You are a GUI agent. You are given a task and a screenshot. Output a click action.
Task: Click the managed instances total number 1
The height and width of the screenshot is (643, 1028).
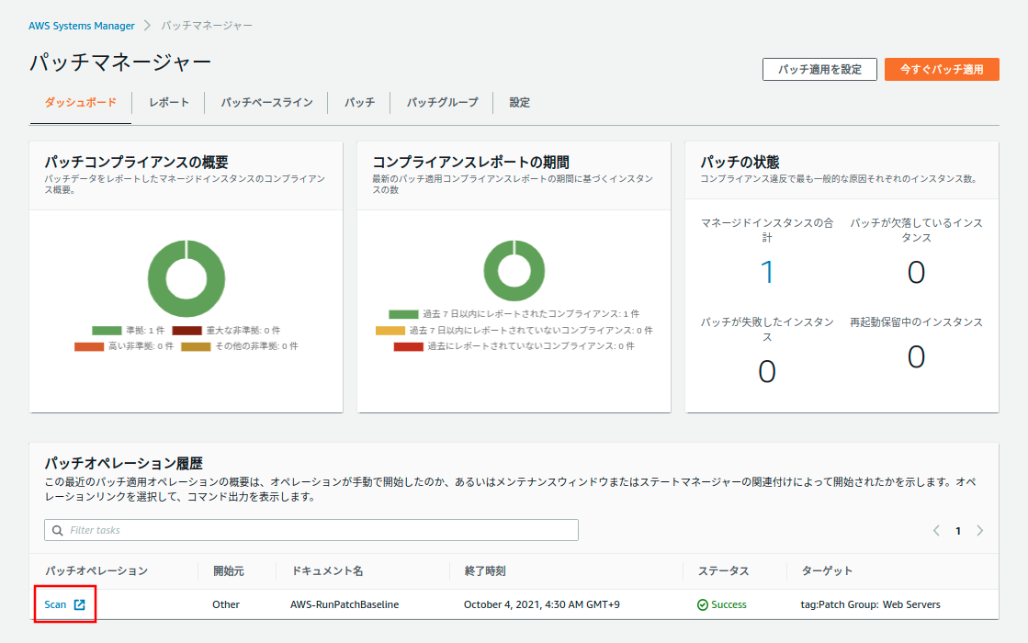(x=767, y=273)
